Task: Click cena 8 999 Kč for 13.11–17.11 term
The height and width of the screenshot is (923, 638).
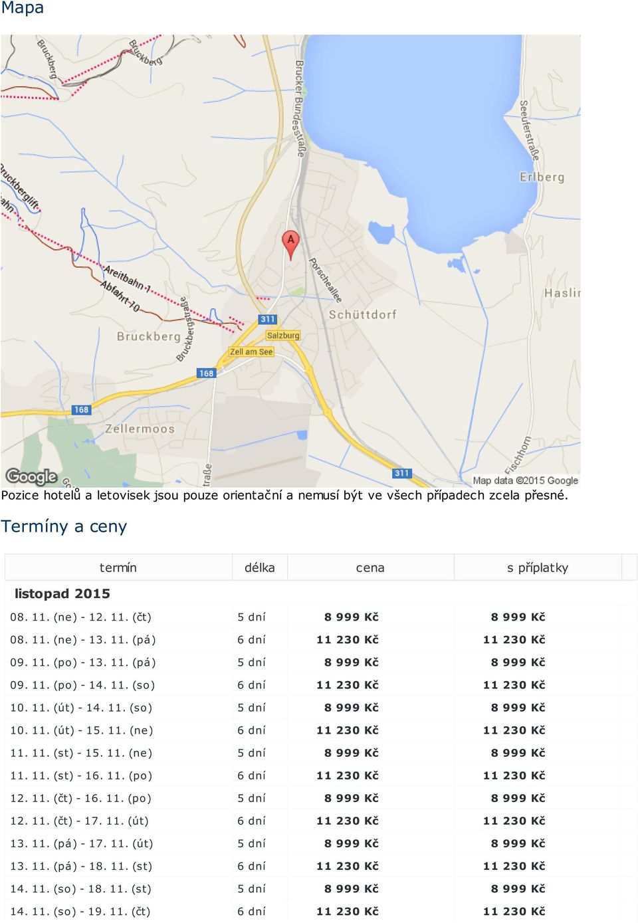Action: click(x=352, y=843)
